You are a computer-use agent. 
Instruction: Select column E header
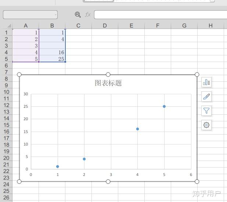tap(131, 26)
